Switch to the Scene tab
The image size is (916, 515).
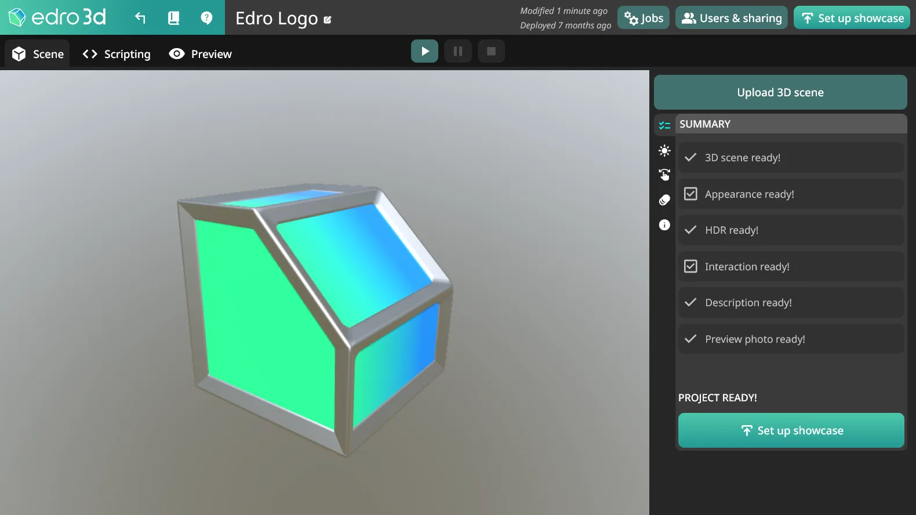coord(38,54)
